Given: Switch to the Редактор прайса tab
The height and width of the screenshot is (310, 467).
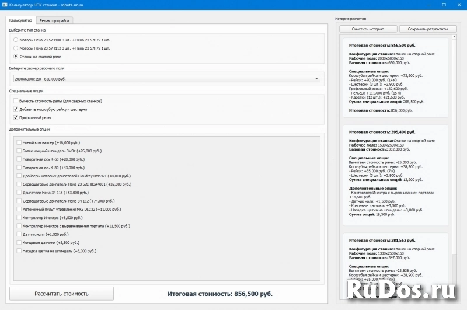Looking at the screenshot, I should 55,20.
